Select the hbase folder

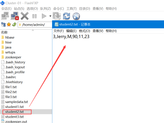click(x=8, y=37)
